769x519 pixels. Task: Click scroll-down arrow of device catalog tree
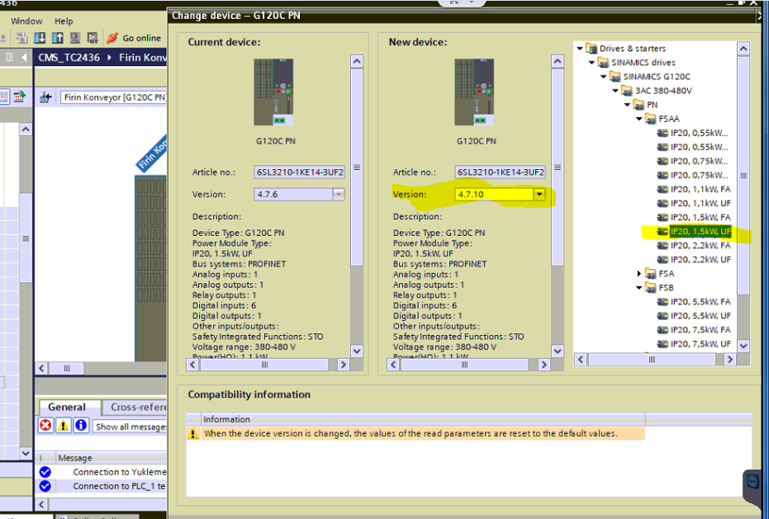(743, 346)
